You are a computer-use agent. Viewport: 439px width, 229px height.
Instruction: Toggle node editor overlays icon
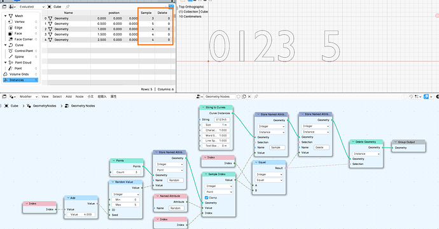tap(426, 96)
